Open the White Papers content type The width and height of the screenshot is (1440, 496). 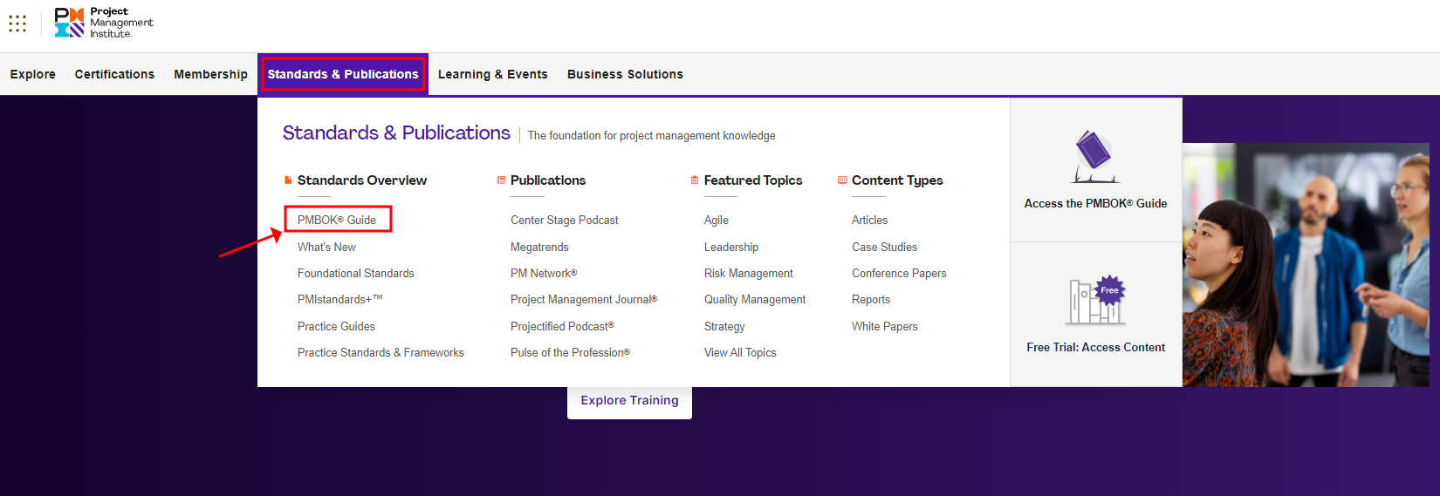884,327
